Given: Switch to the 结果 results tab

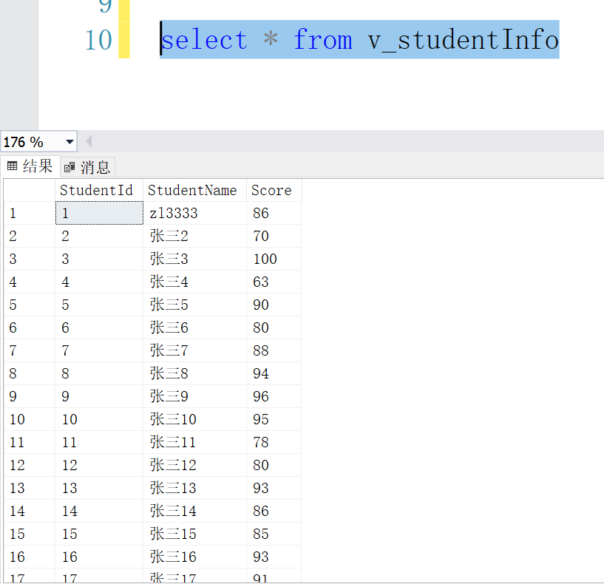Looking at the screenshot, I should click(x=30, y=166).
